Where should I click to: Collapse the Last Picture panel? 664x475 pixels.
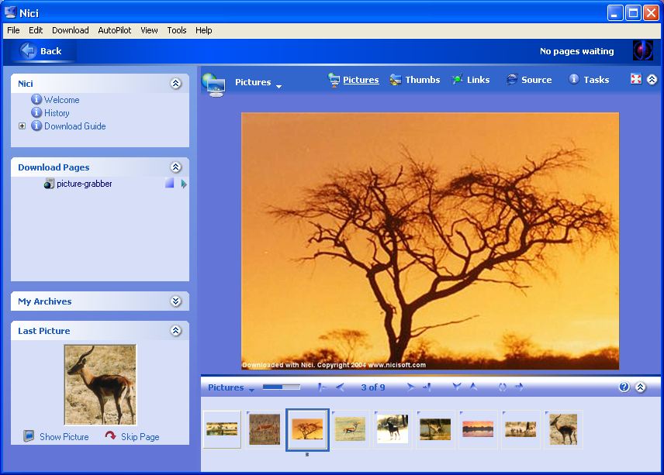coord(176,330)
